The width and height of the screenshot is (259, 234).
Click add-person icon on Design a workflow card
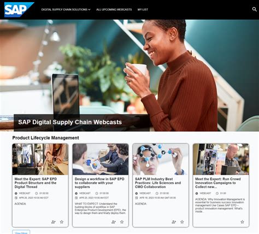pos(114,222)
